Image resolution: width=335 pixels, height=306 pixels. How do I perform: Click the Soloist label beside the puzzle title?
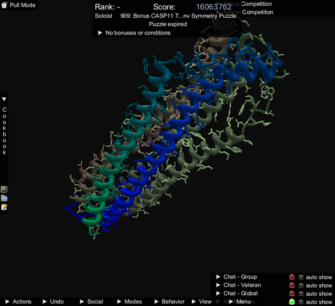pyautogui.click(x=104, y=16)
